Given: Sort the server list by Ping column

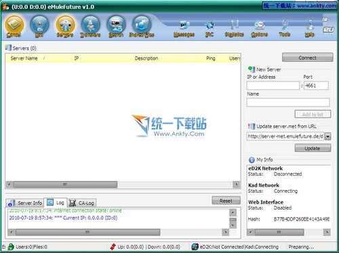Looking at the screenshot, I should click(211, 58).
